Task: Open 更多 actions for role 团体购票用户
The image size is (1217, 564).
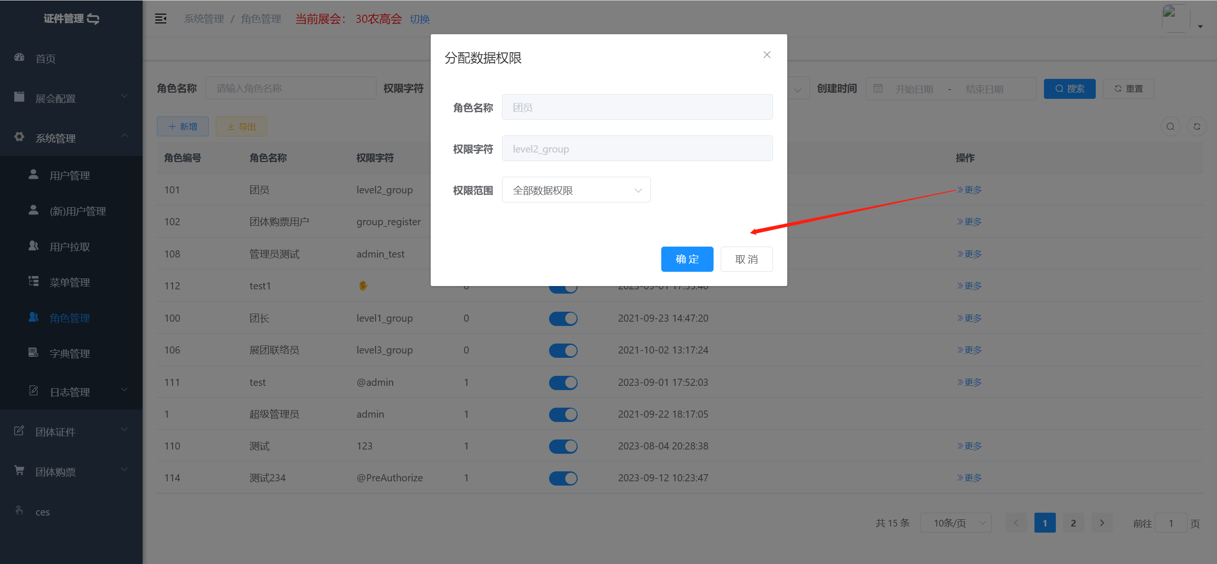Action: 969,221
